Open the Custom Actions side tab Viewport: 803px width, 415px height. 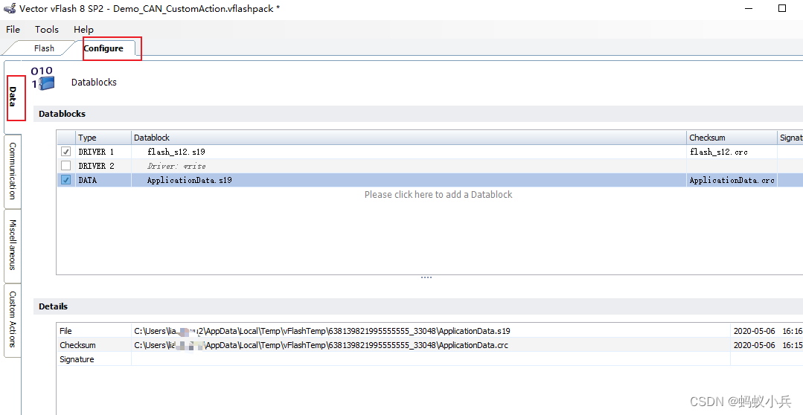tap(13, 319)
